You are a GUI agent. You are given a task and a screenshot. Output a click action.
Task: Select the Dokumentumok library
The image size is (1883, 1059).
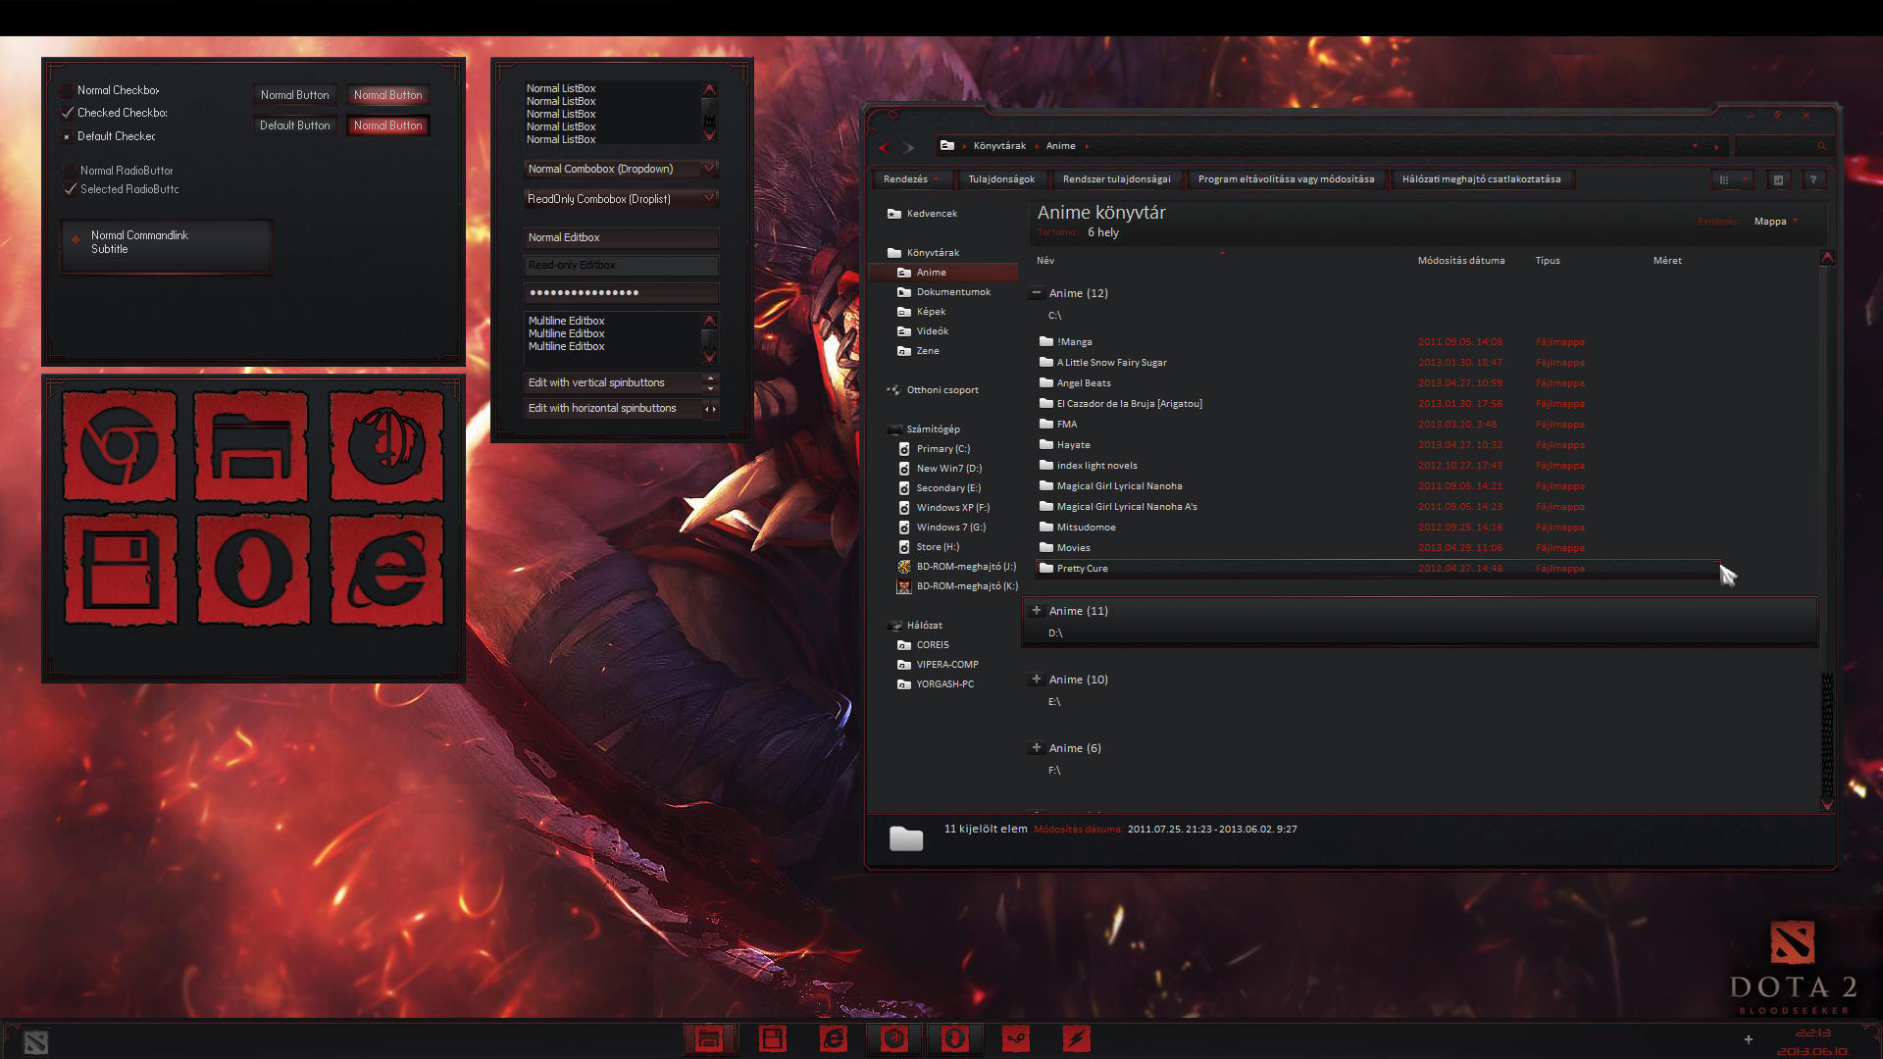pyautogui.click(x=943, y=292)
